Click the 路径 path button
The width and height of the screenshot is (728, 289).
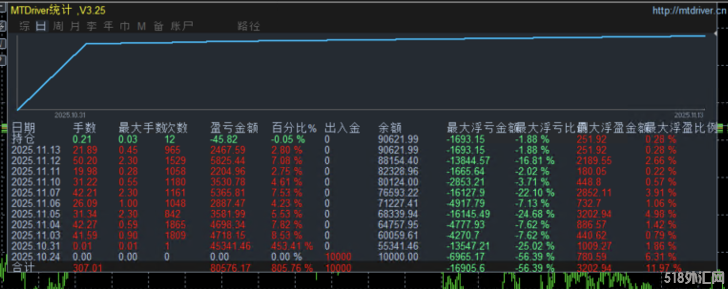(x=249, y=26)
